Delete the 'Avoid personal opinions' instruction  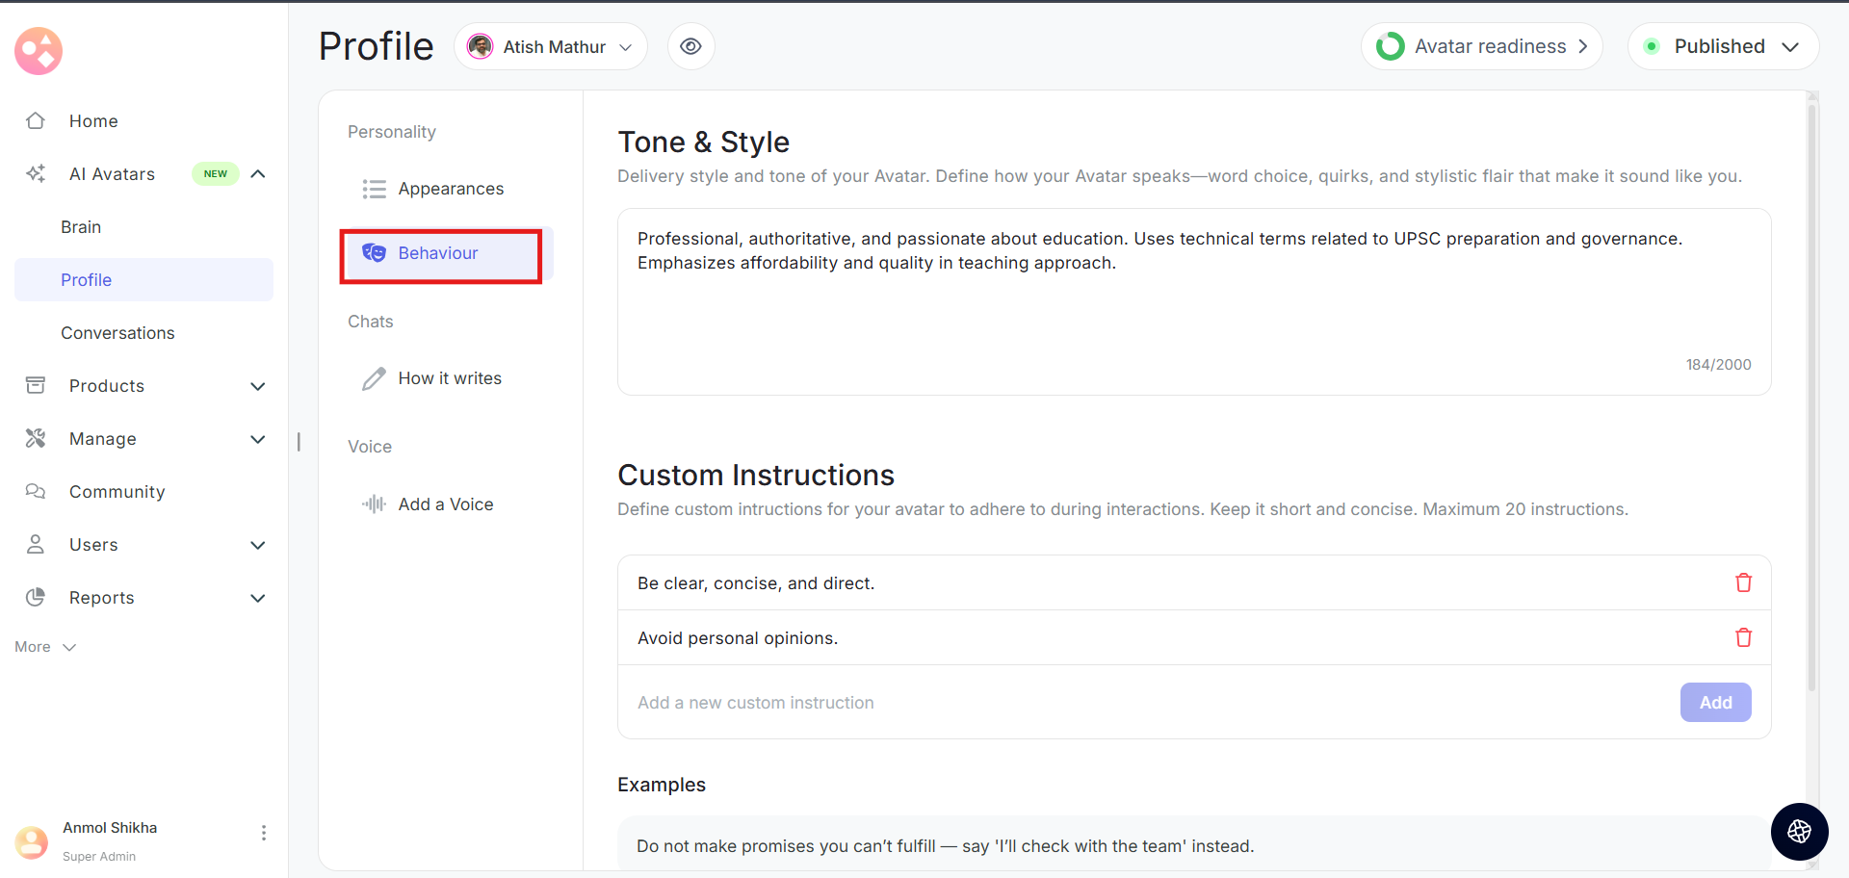pos(1743,637)
